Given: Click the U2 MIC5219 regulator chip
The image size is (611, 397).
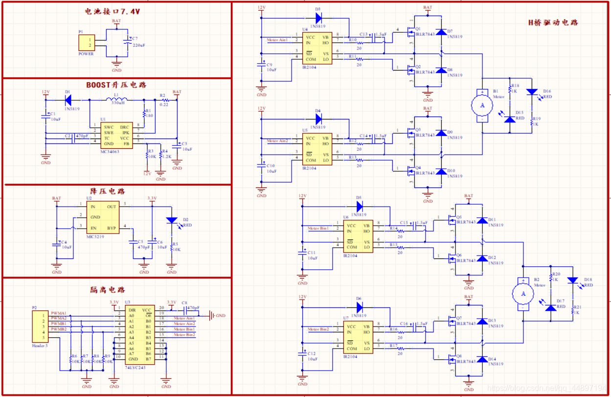Looking at the screenshot, I should (x=103, y=217).
